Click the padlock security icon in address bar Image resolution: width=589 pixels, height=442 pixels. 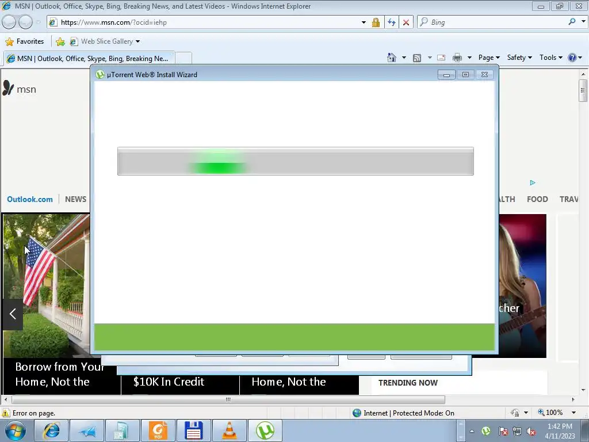[376, 22]
